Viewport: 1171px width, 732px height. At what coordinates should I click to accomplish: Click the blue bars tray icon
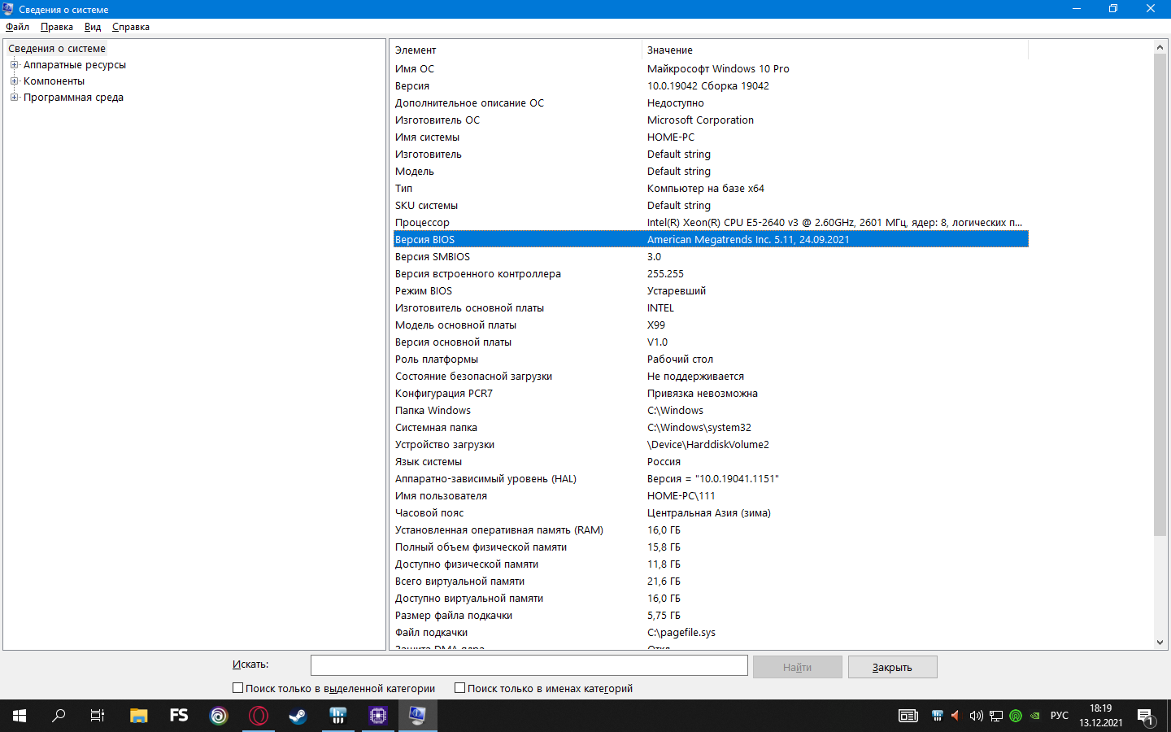click(938, 716)
